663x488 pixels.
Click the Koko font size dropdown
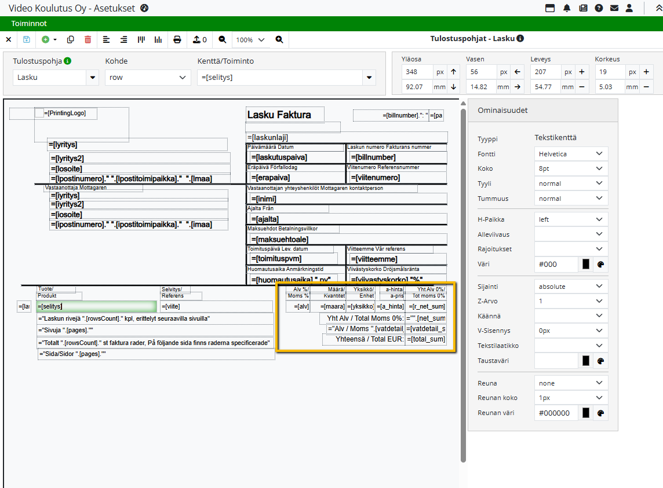pyautogui.click(x=571, y=168)
